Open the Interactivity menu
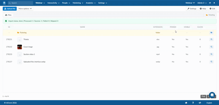 53,3
